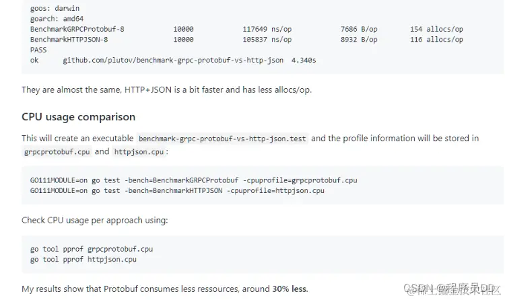The image size is (505, 300).
Task: Click the -bench=BenchmarkGRPCProtobuf go test command
Action: 193,180
